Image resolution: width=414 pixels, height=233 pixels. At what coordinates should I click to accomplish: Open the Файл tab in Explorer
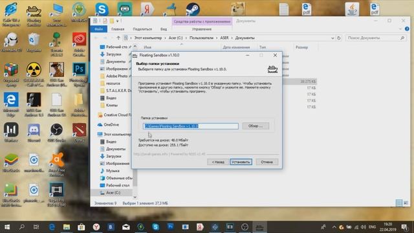(99, 29)
